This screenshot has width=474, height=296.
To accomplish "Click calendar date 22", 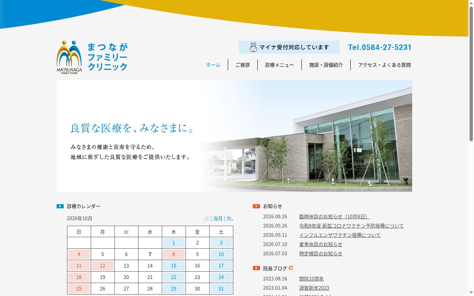I will (174, 277).
